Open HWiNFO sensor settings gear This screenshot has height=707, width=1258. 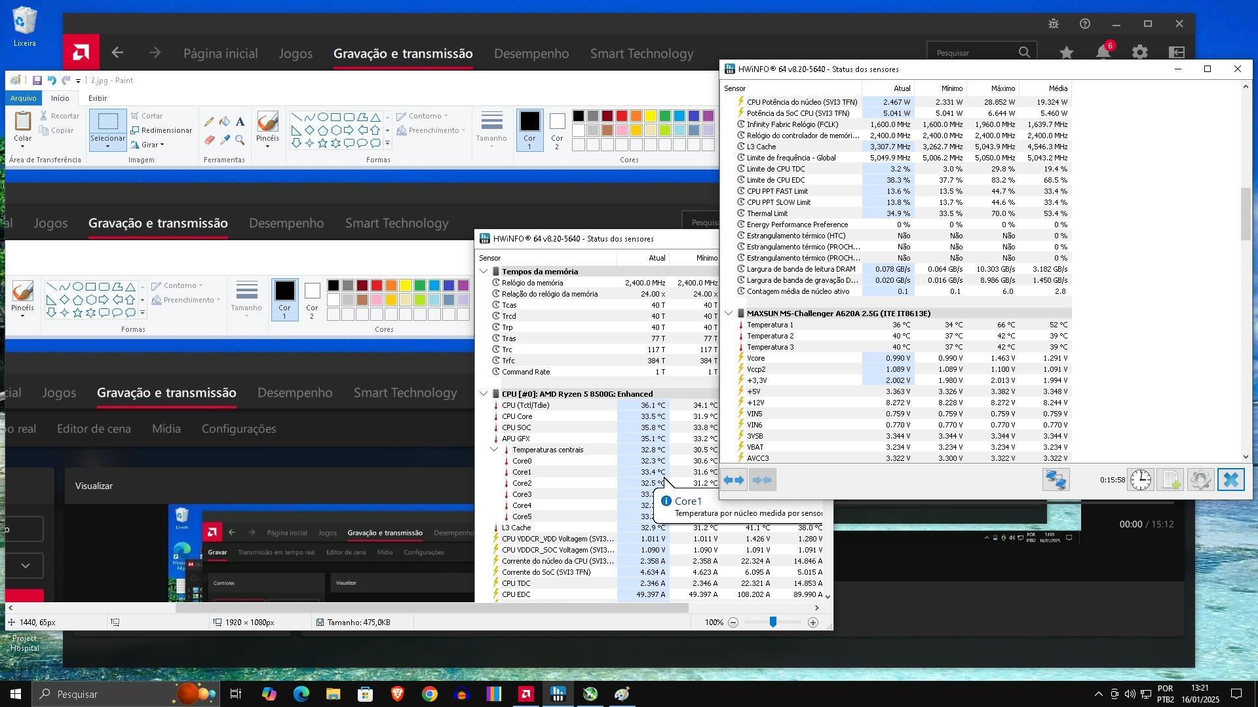(x=1200, y=480)
